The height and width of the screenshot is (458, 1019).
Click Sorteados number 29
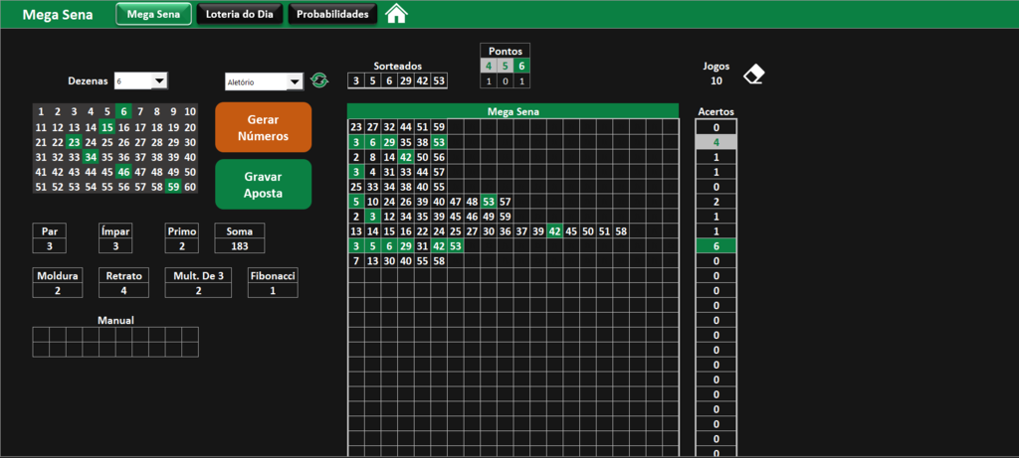(406, 81)
